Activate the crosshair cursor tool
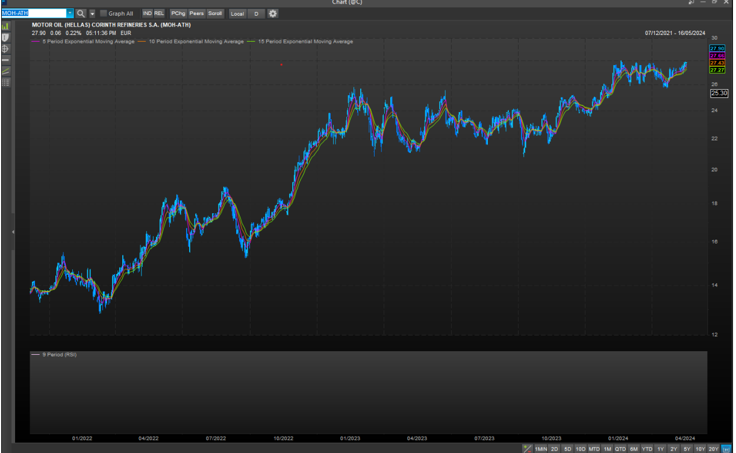736x453 pixels. 6,48
